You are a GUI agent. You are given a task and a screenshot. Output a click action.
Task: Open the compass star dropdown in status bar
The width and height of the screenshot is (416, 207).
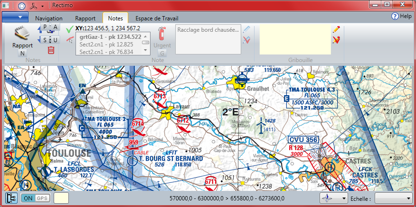334,198
